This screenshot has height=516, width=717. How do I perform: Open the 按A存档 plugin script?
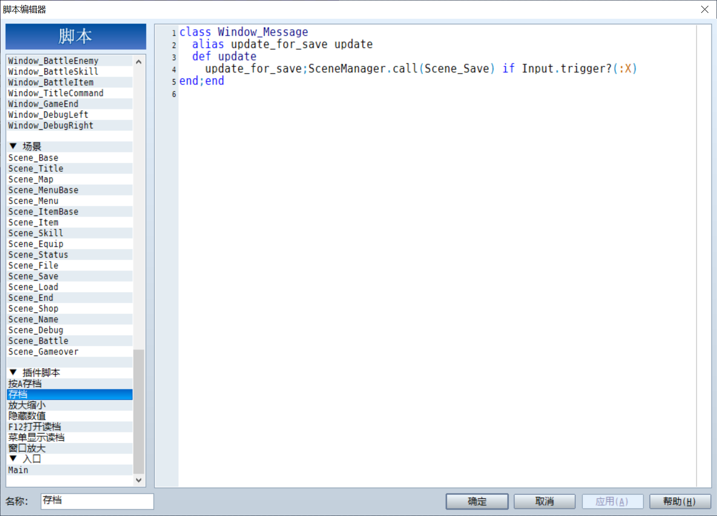coord(70,384)
